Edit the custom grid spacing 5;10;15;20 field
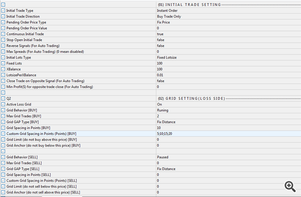 coord(165,134)
